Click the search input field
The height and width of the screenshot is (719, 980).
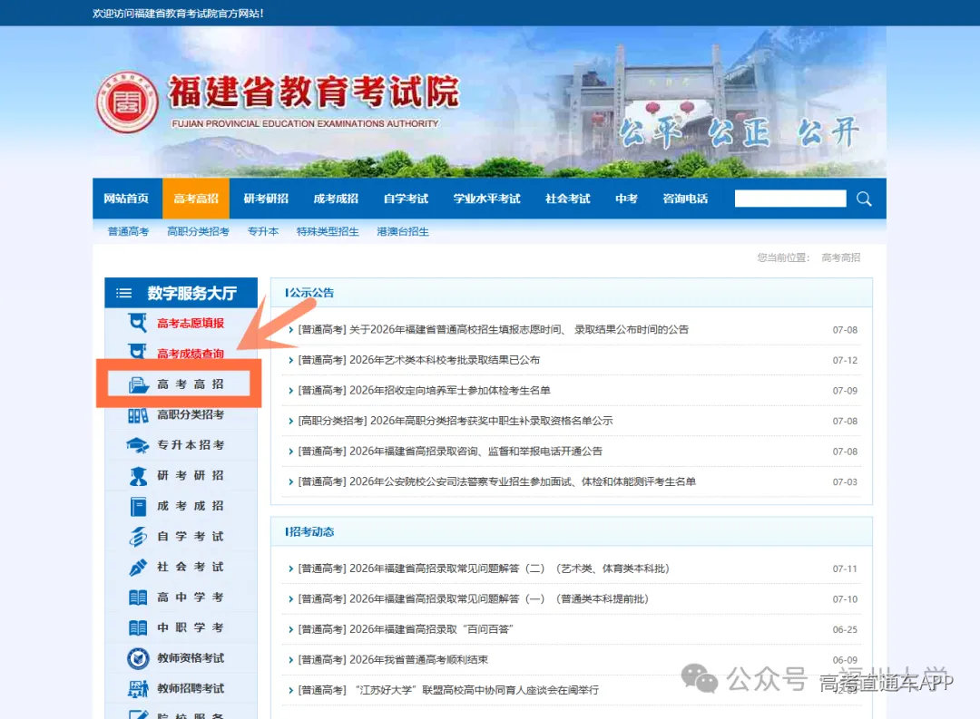pos(790,199)
